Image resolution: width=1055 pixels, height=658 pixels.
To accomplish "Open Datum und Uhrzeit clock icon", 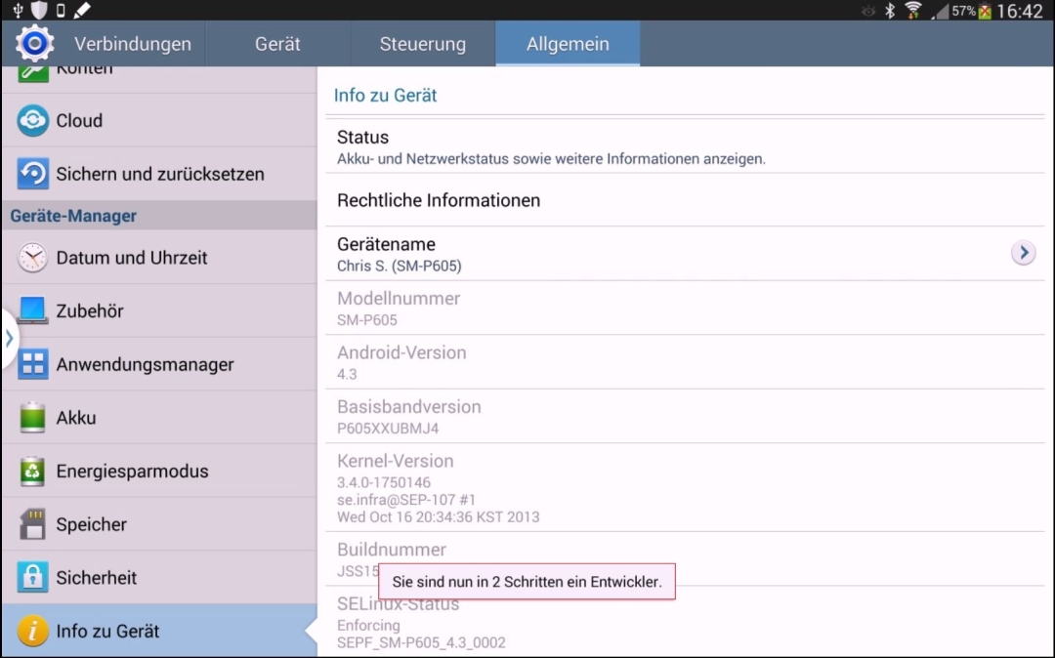I will pos(32,258).
